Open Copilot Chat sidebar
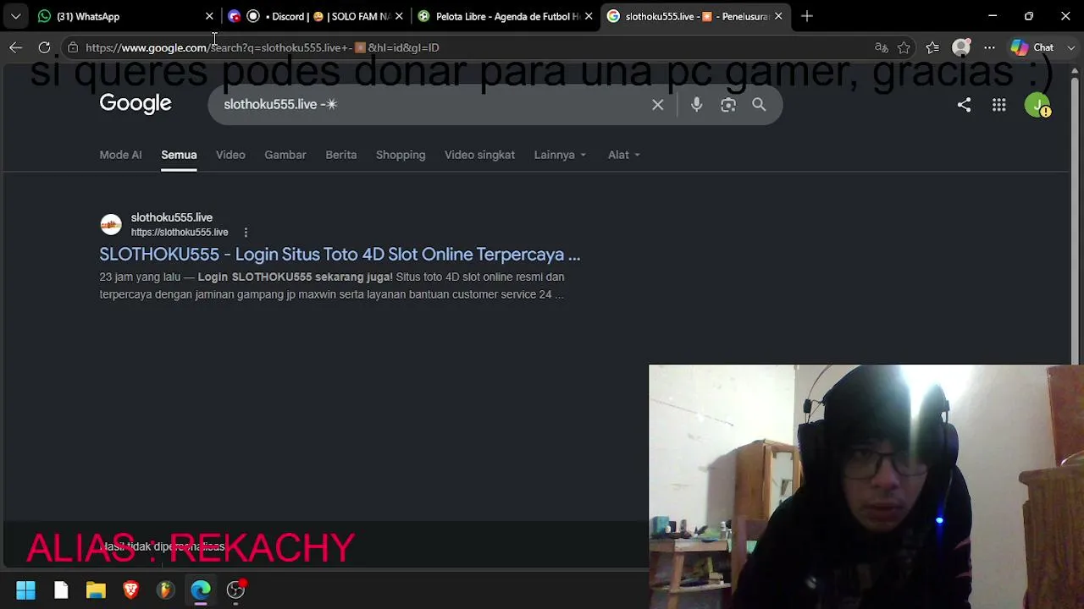The height and width of the screenshot is (609, 1084). tap(1034, 47)
